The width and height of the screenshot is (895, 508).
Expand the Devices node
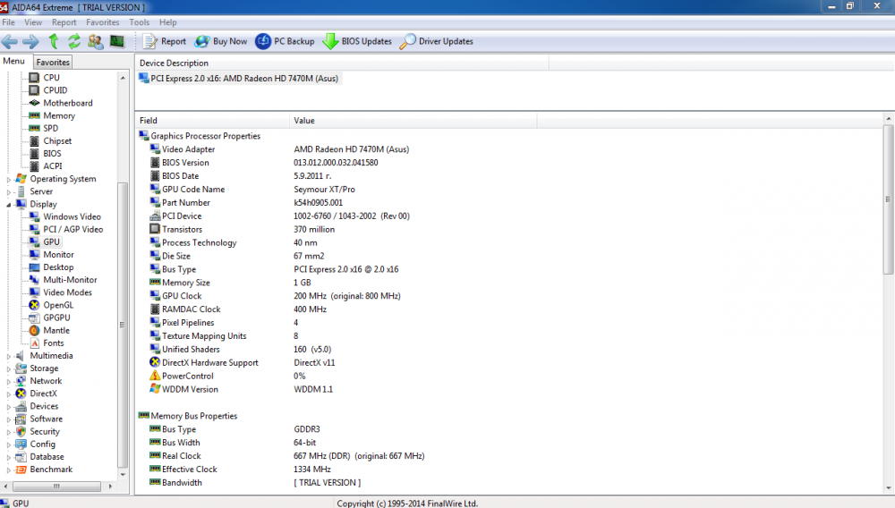[x=9, y=407]
